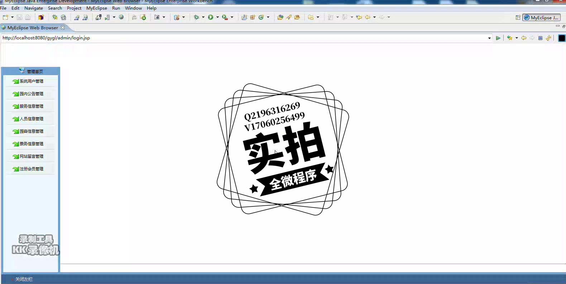Switch to MyEclipse Java perspective button

pyautogui.click(x=541, y=18)
